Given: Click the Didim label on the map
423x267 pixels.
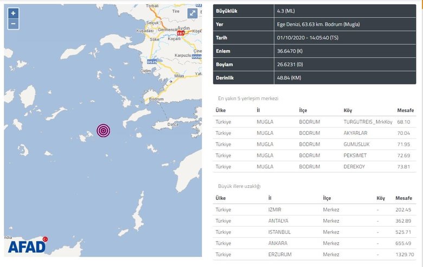Looking at the screenshot, I should click(146, 71).
